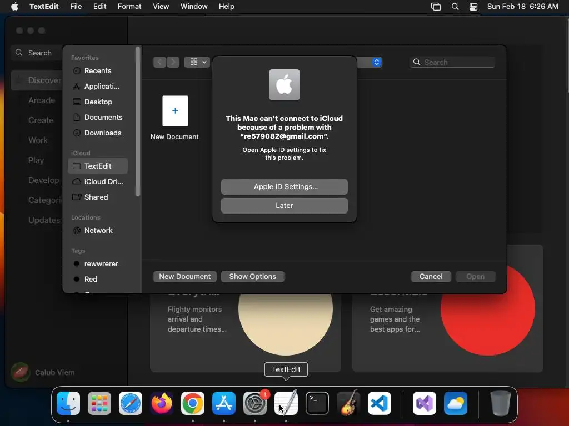Click the open dialog search field
569x426 pixels.
[x=452, y=62]
